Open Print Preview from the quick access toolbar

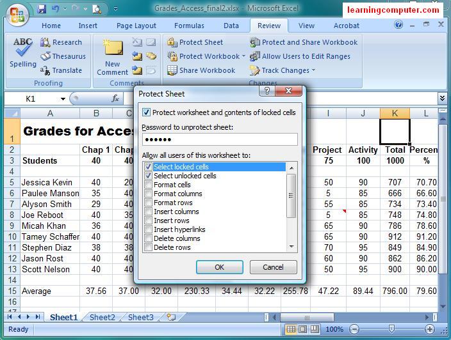click(x=97, y=10)
